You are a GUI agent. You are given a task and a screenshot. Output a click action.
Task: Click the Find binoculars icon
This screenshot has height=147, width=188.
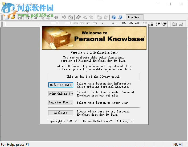[x=56, y=18]
